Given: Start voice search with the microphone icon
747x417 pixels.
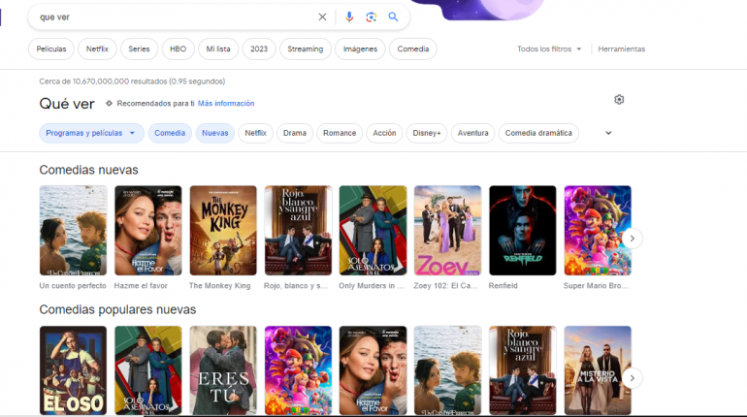Looking at the screenshot, I should tap(349, 16).
